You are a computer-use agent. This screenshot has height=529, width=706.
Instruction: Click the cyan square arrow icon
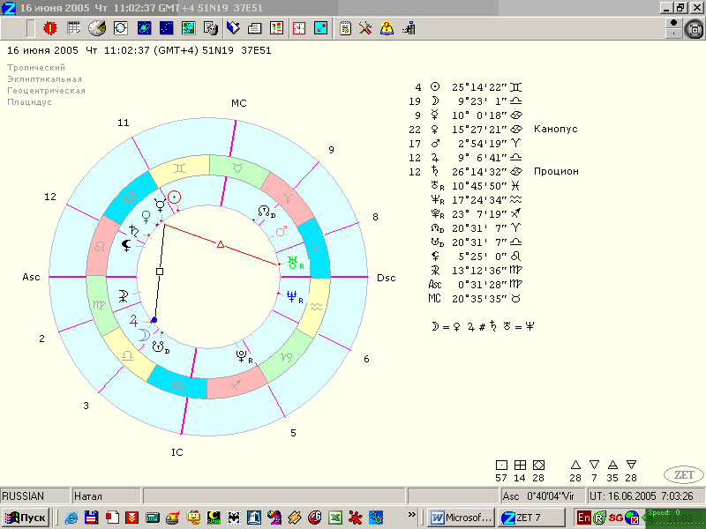tap(320, 28)
